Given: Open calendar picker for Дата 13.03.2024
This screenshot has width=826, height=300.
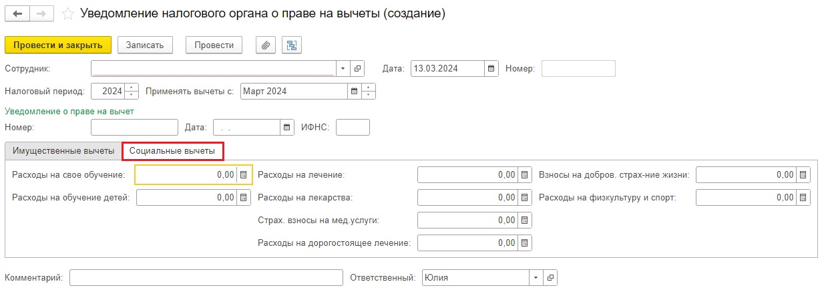Looking at the screenshot, I should pos(491,68).
